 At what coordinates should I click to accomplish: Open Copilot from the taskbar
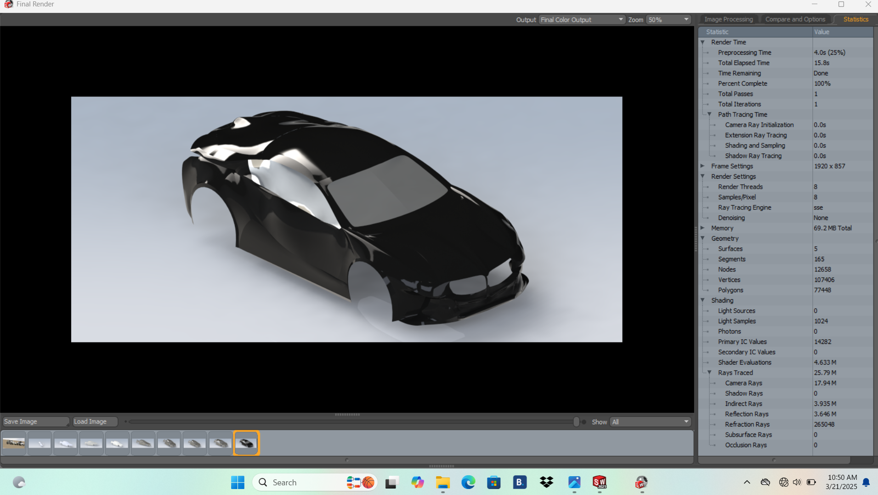tap(417, 482)
